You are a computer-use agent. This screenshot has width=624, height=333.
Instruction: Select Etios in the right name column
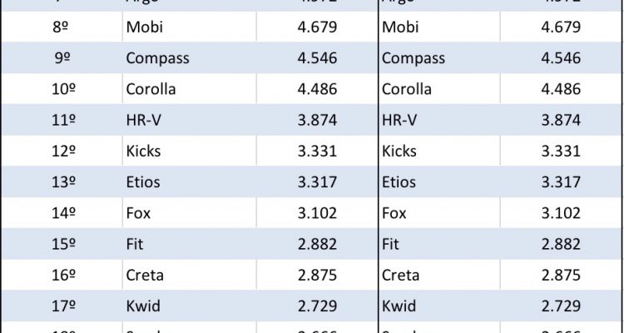tap(399, 181)
